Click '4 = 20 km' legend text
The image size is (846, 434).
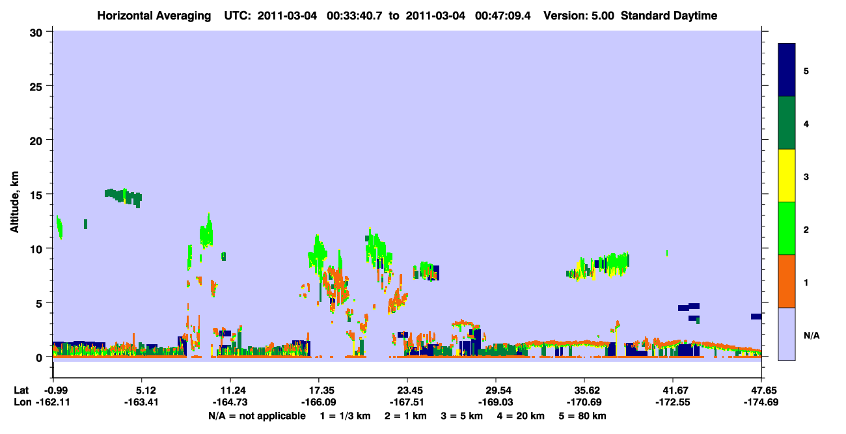[x=521, y=416]
